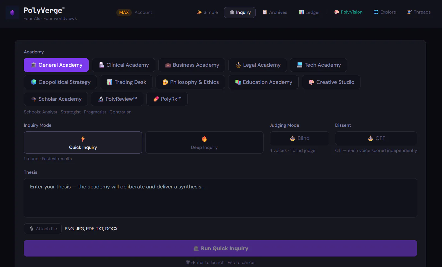
Task: Choose Geopolitical Strategy academy
Action: tap(60, 82)
